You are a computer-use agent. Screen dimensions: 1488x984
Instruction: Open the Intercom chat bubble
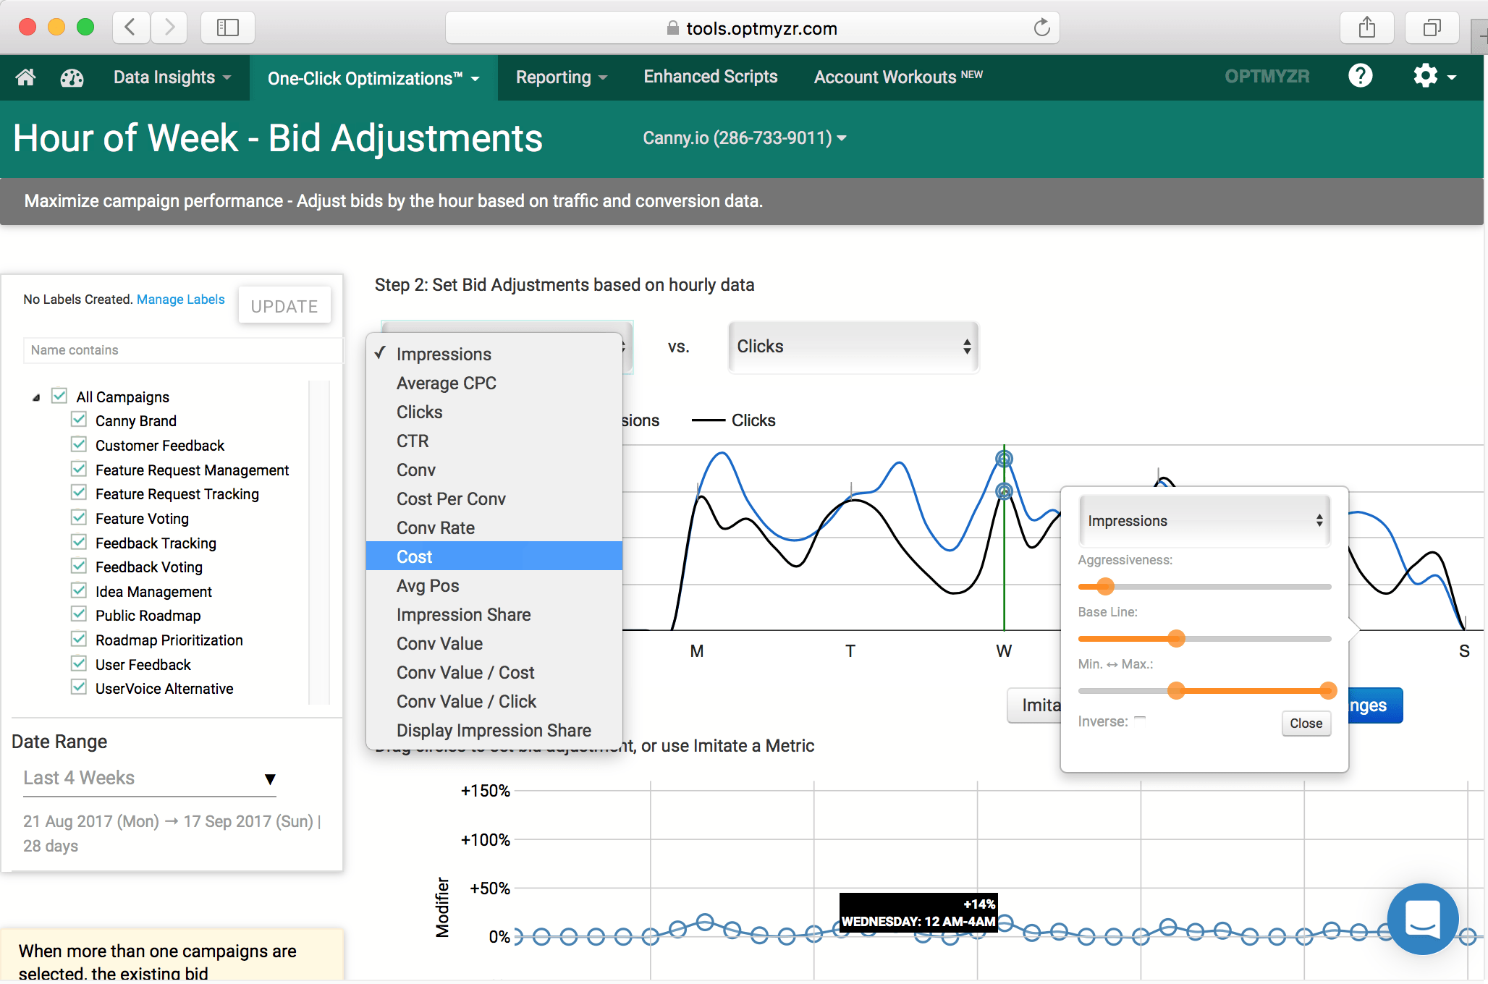pyautogui.click(x=1422, y=918)
